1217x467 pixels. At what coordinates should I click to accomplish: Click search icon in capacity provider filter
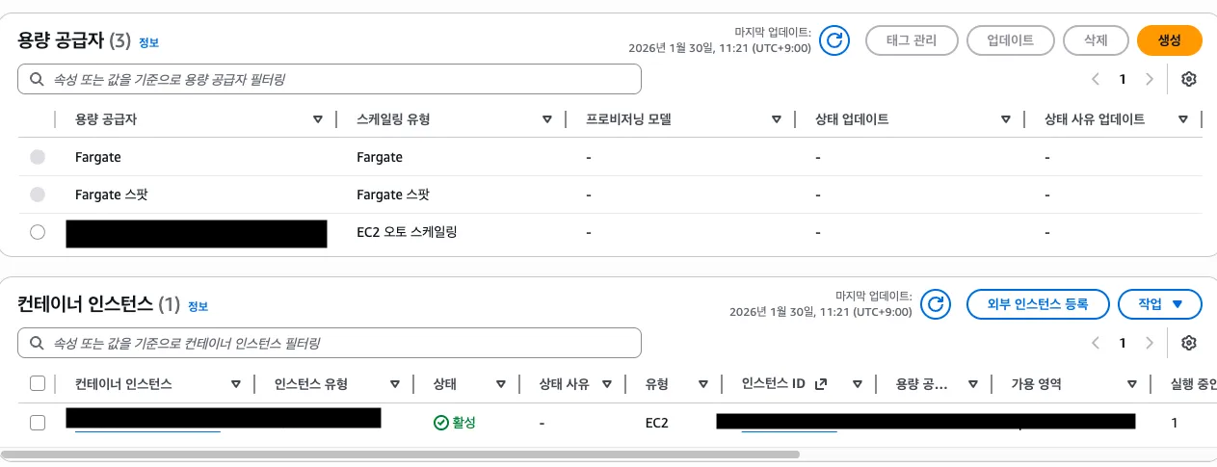(x=37, y=79)
